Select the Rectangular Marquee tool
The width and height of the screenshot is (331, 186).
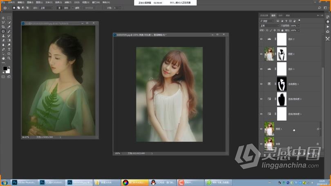click(x=9, y=18)
